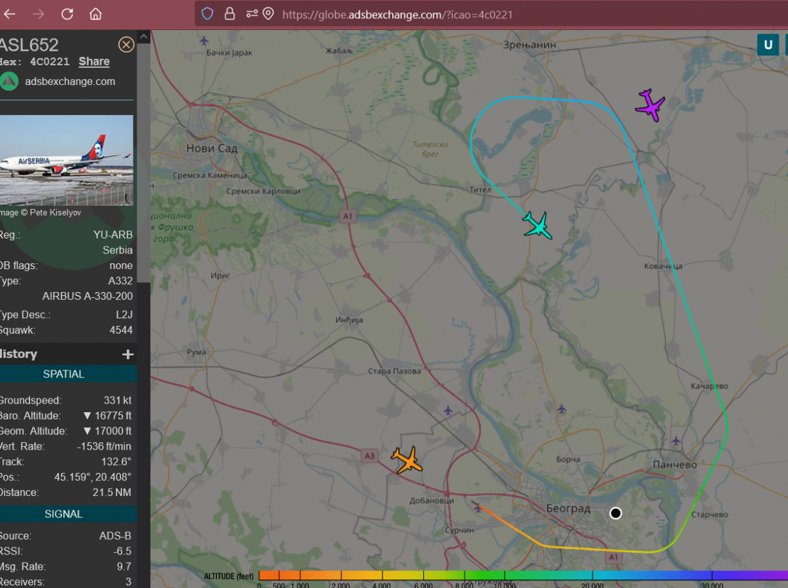This screenshot has width=788, height=588.
Task: Click the Share link next to the hex code
Action: (x=94, y=61)
